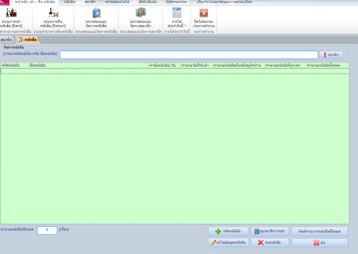Open the check and manage members icon

tap(141, 13)
